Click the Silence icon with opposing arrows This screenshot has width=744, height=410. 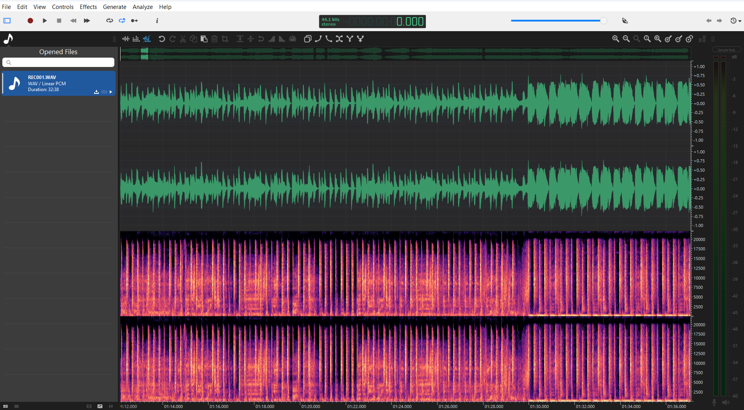click(250, 39)
